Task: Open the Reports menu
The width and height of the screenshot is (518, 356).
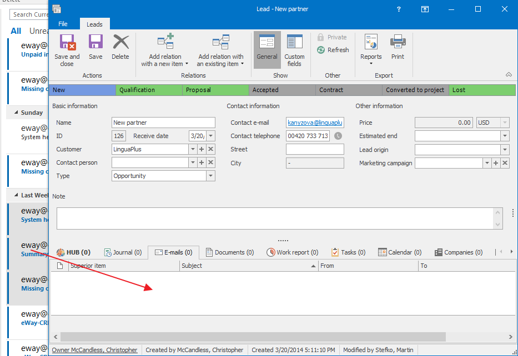Action: (371, 50)
